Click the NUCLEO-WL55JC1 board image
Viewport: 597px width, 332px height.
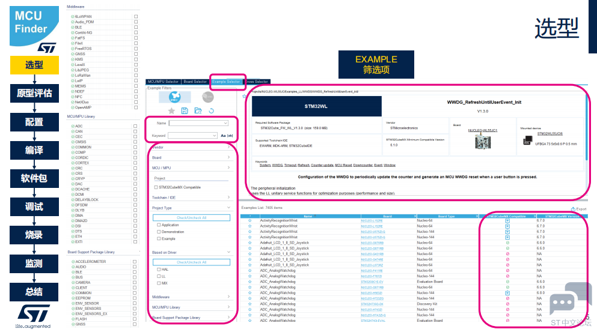(483, 142)
